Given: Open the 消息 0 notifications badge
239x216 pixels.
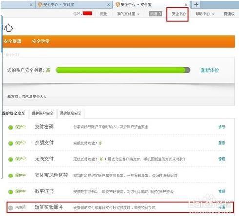Looking at the screenshot, I should pyautogui.click(x=156, y=14).
